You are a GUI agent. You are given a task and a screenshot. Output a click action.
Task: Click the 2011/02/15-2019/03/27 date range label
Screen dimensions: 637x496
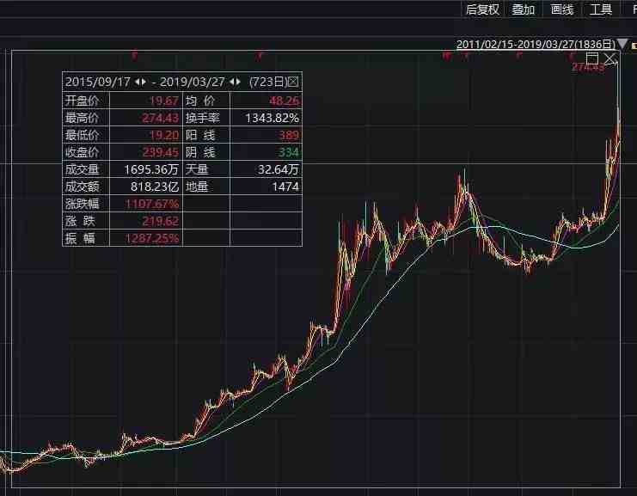[536, 44]
